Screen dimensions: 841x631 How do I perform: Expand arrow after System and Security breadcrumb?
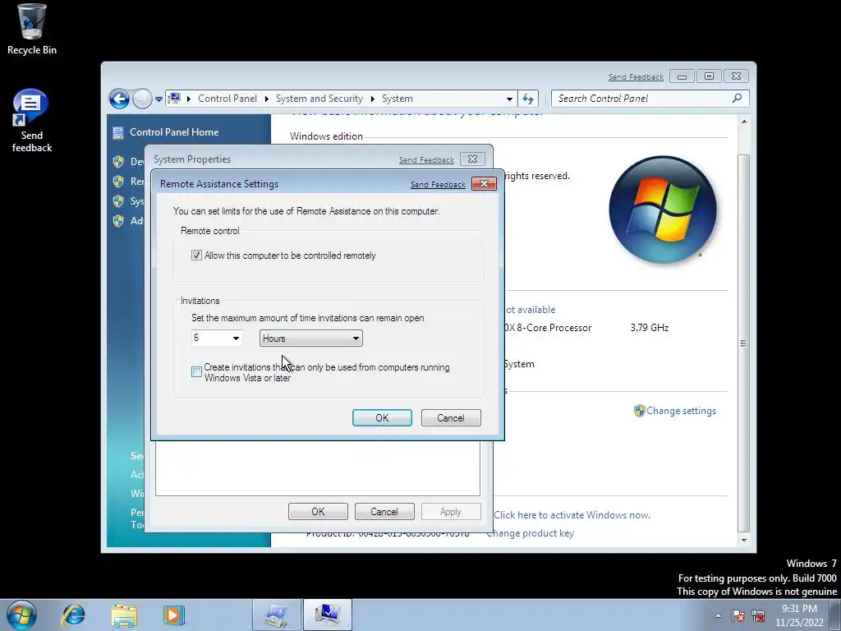(x=372, y=99)
